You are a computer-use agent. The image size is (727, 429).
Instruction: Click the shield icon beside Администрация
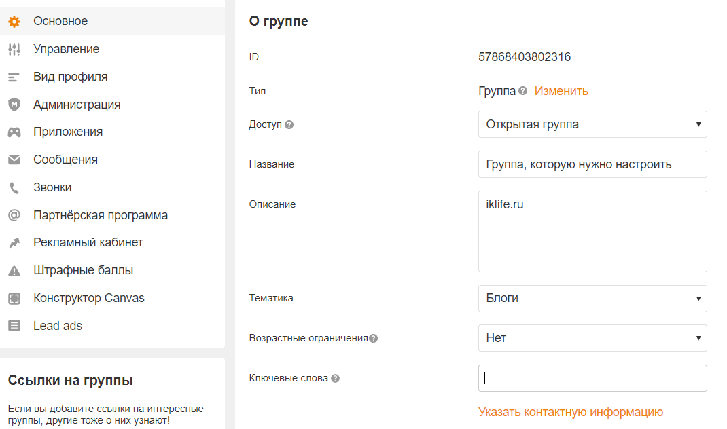point(14,104)
